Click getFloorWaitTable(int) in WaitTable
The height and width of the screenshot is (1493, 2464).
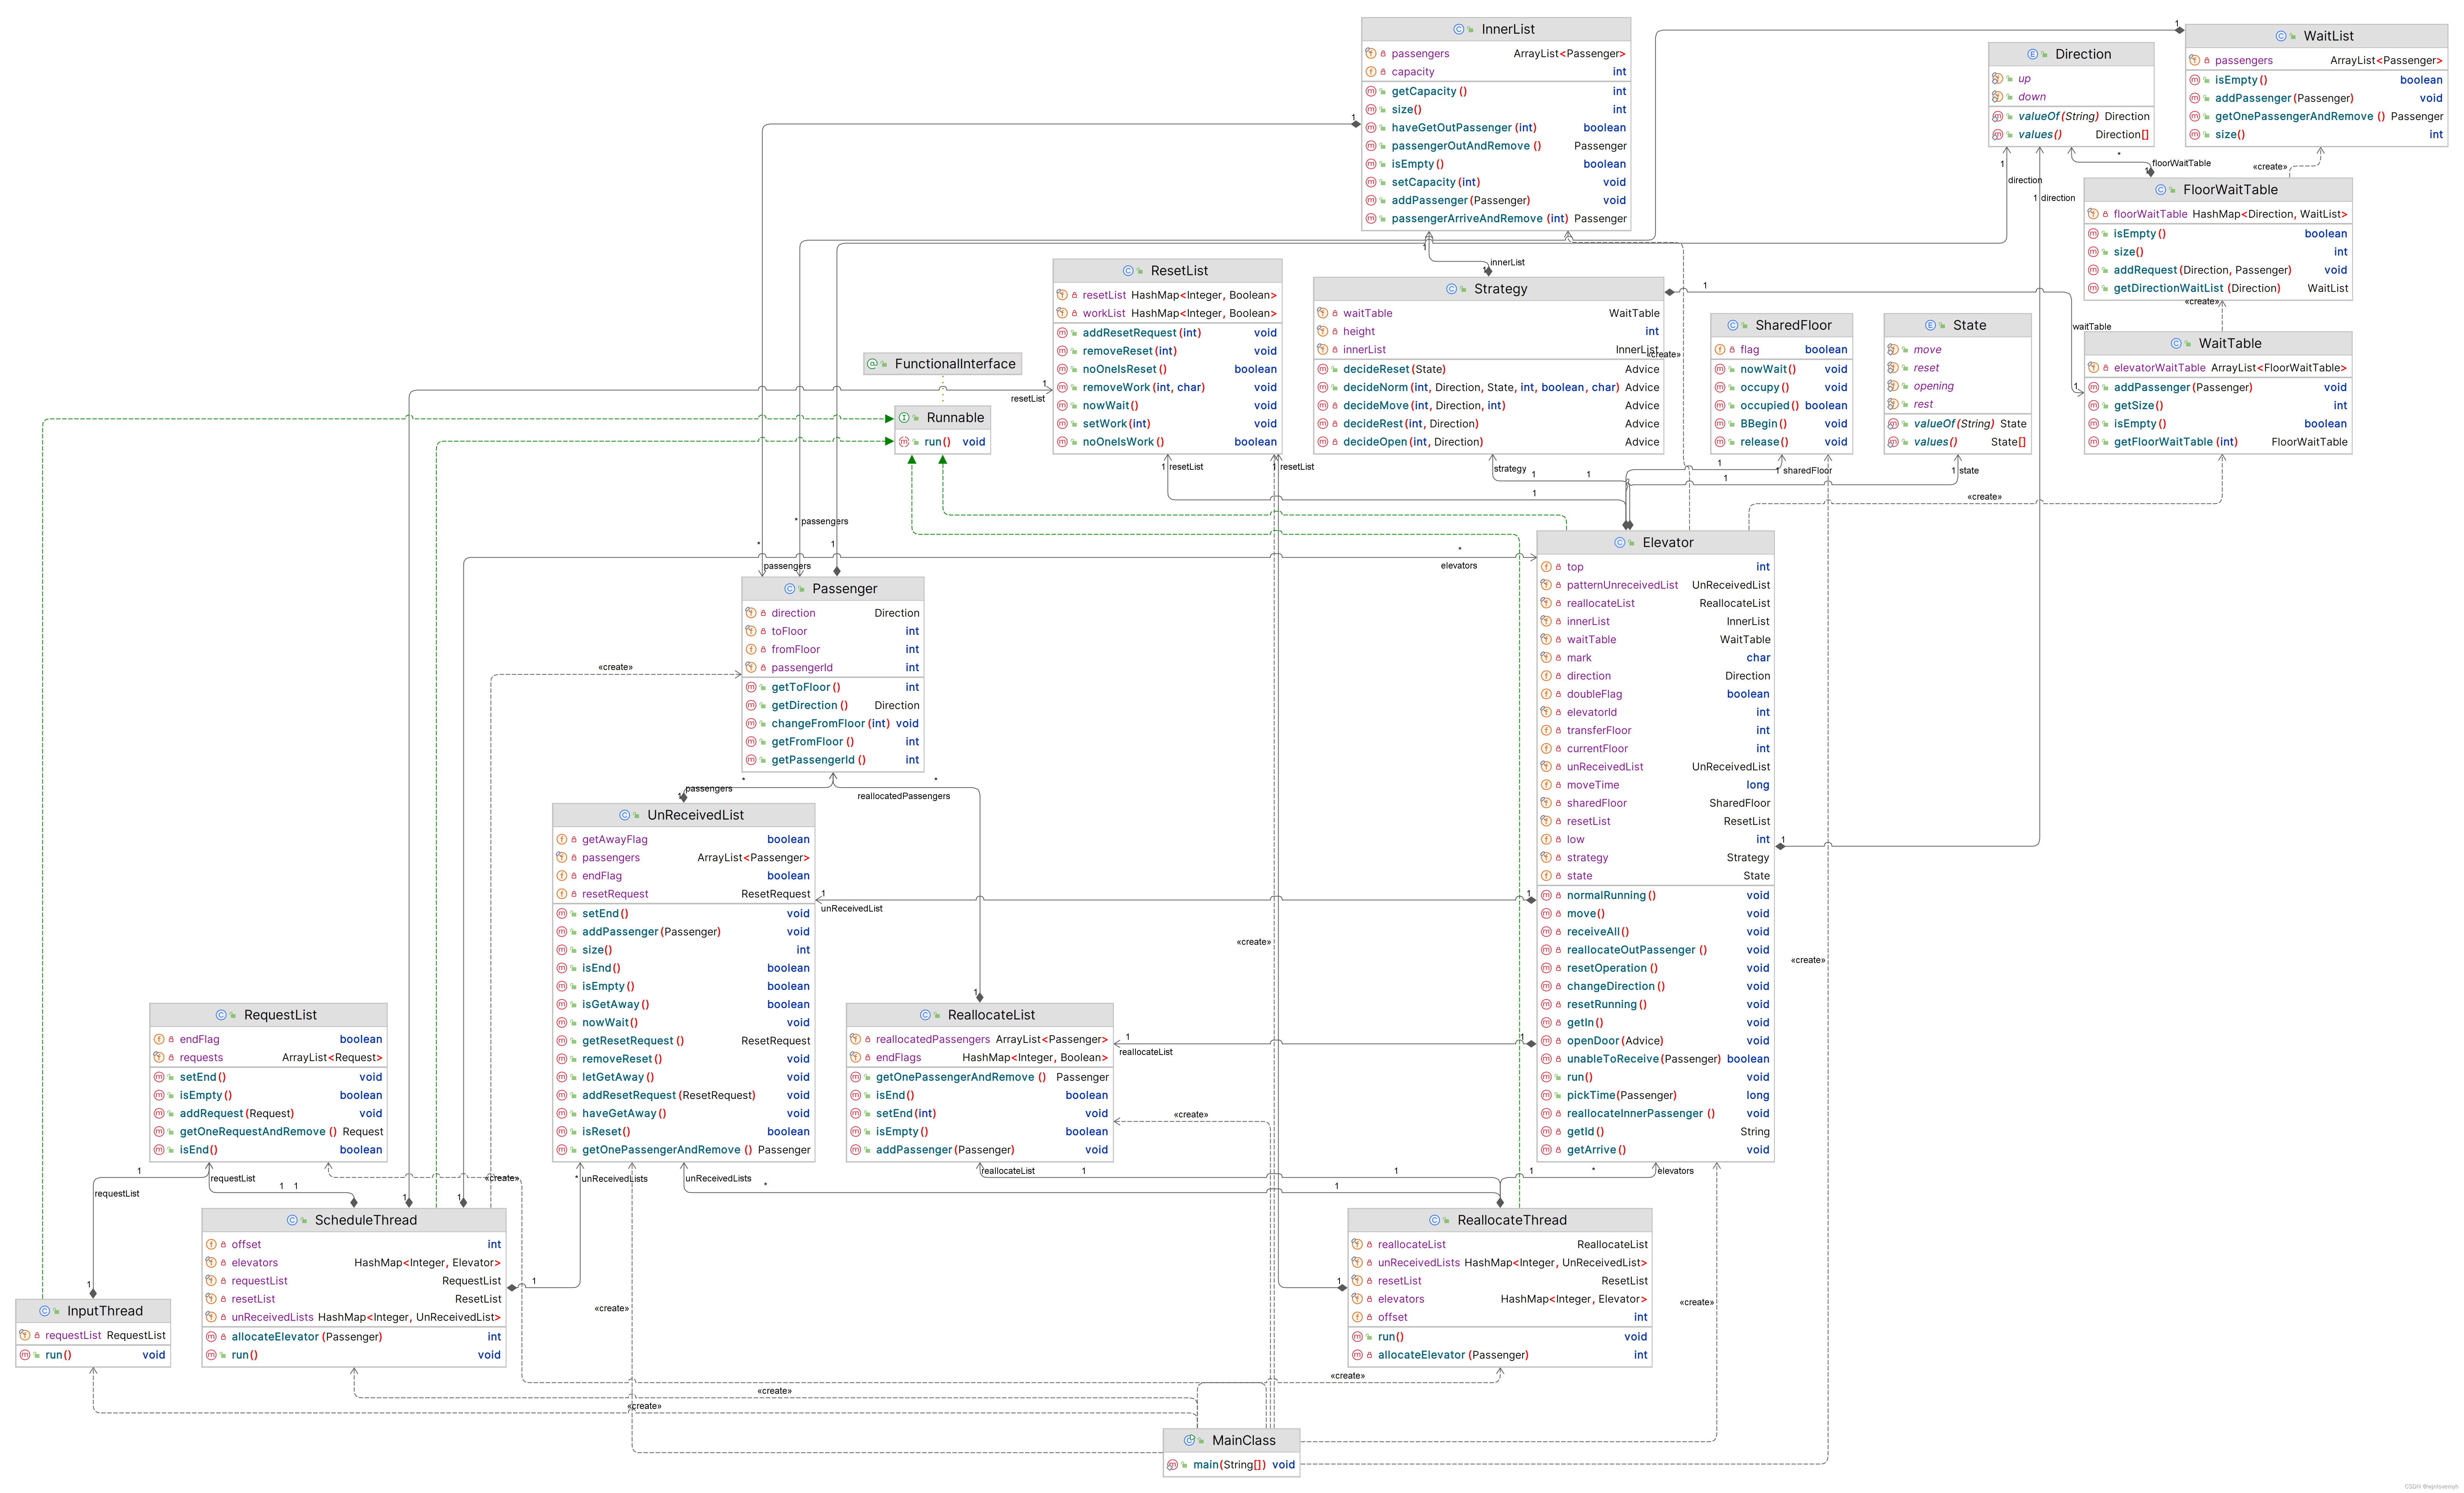2218,442
